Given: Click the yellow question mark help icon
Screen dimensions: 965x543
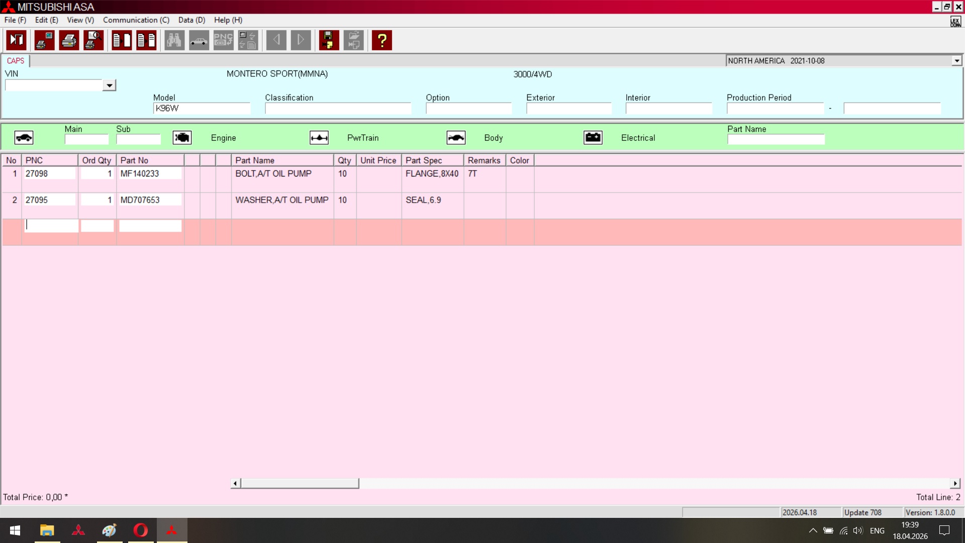Looking at the screenshot, I should click(382, 40).
